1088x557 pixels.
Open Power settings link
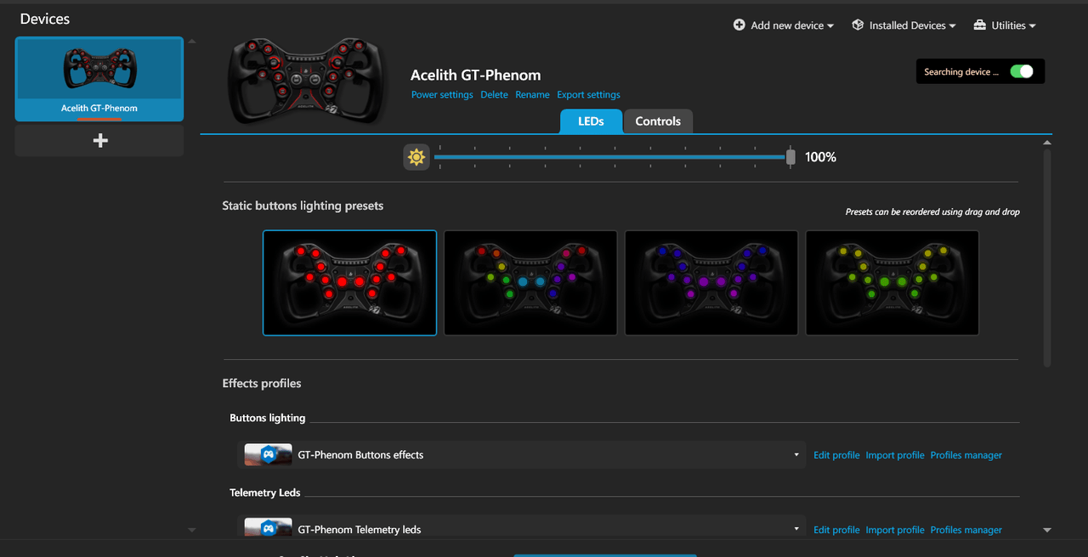coord(442,95)
